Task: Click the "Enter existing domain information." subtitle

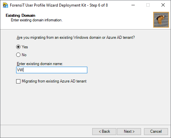Action: tap(37, 20)
